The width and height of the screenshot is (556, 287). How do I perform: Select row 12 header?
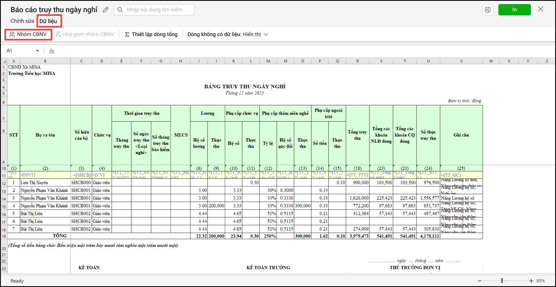pos(4,183)
